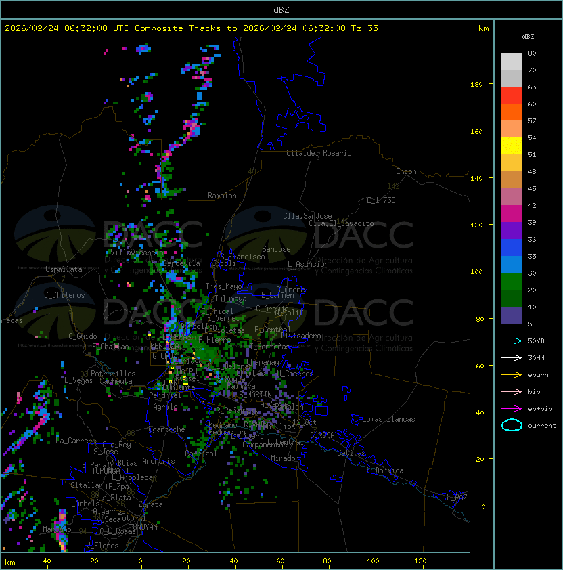Pick the dark green 10-20 dBZ swatch
Screen dimensions: 563x570
(512, 299)
